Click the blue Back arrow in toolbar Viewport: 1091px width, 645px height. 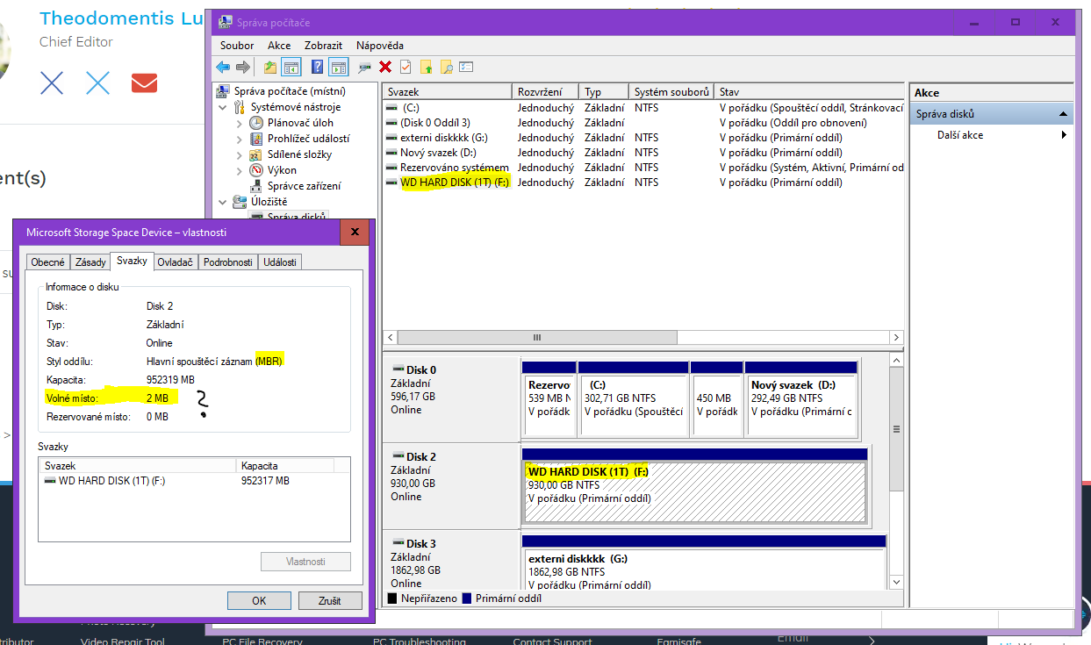tap(223, 68)
